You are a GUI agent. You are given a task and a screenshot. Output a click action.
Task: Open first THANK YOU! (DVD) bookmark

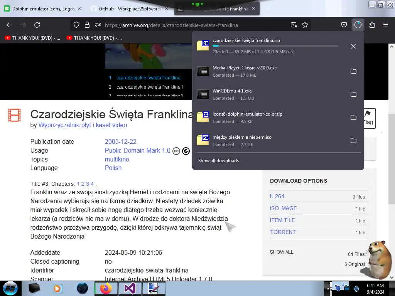33,38
